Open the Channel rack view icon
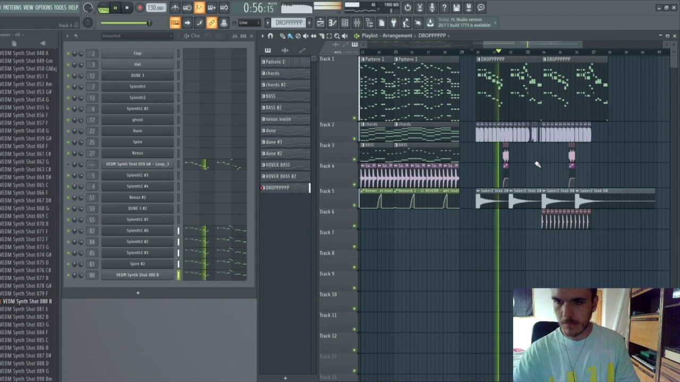Image resolution: width=680 pixels, height=382 pixels. coord(345,23)
